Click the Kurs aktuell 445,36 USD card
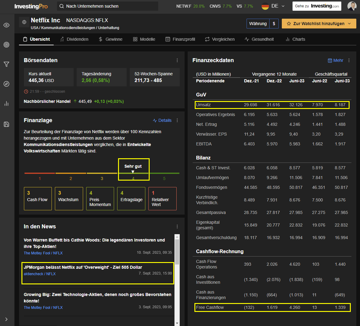 tap(49, 77)
